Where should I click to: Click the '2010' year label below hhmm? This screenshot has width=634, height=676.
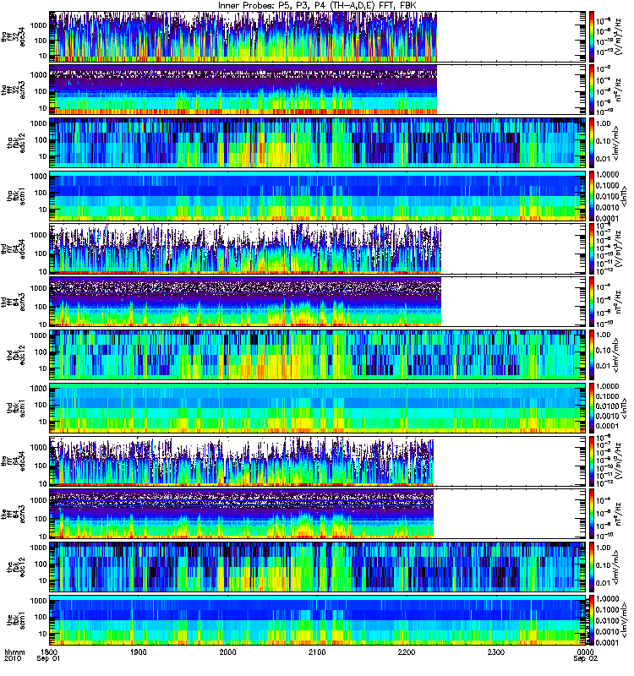pos(11,659)
